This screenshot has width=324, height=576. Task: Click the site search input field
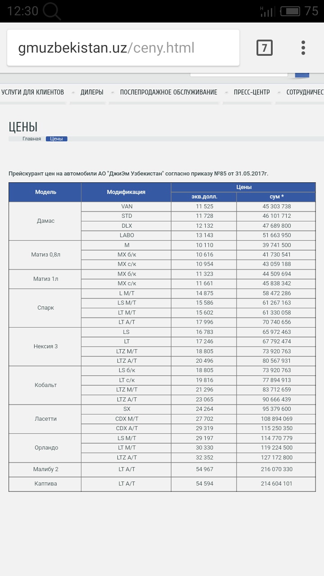pos(238,74)
